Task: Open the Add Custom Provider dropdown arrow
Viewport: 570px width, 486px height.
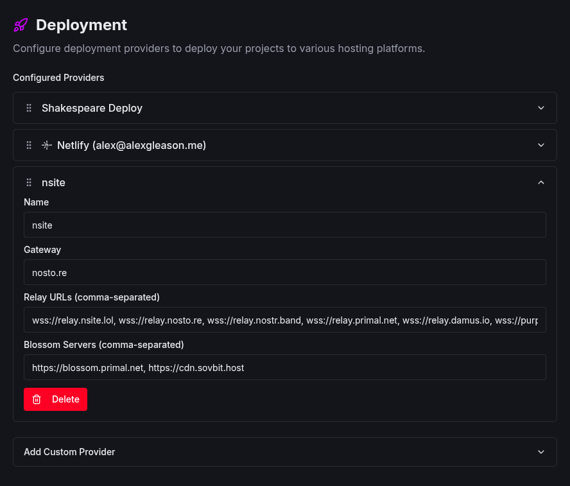Action: 540,452
